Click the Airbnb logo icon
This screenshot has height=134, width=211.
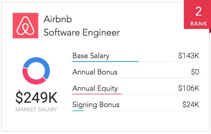pos(25,26)
